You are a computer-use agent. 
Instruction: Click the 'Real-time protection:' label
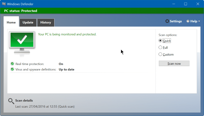click(x=30, y=64)
